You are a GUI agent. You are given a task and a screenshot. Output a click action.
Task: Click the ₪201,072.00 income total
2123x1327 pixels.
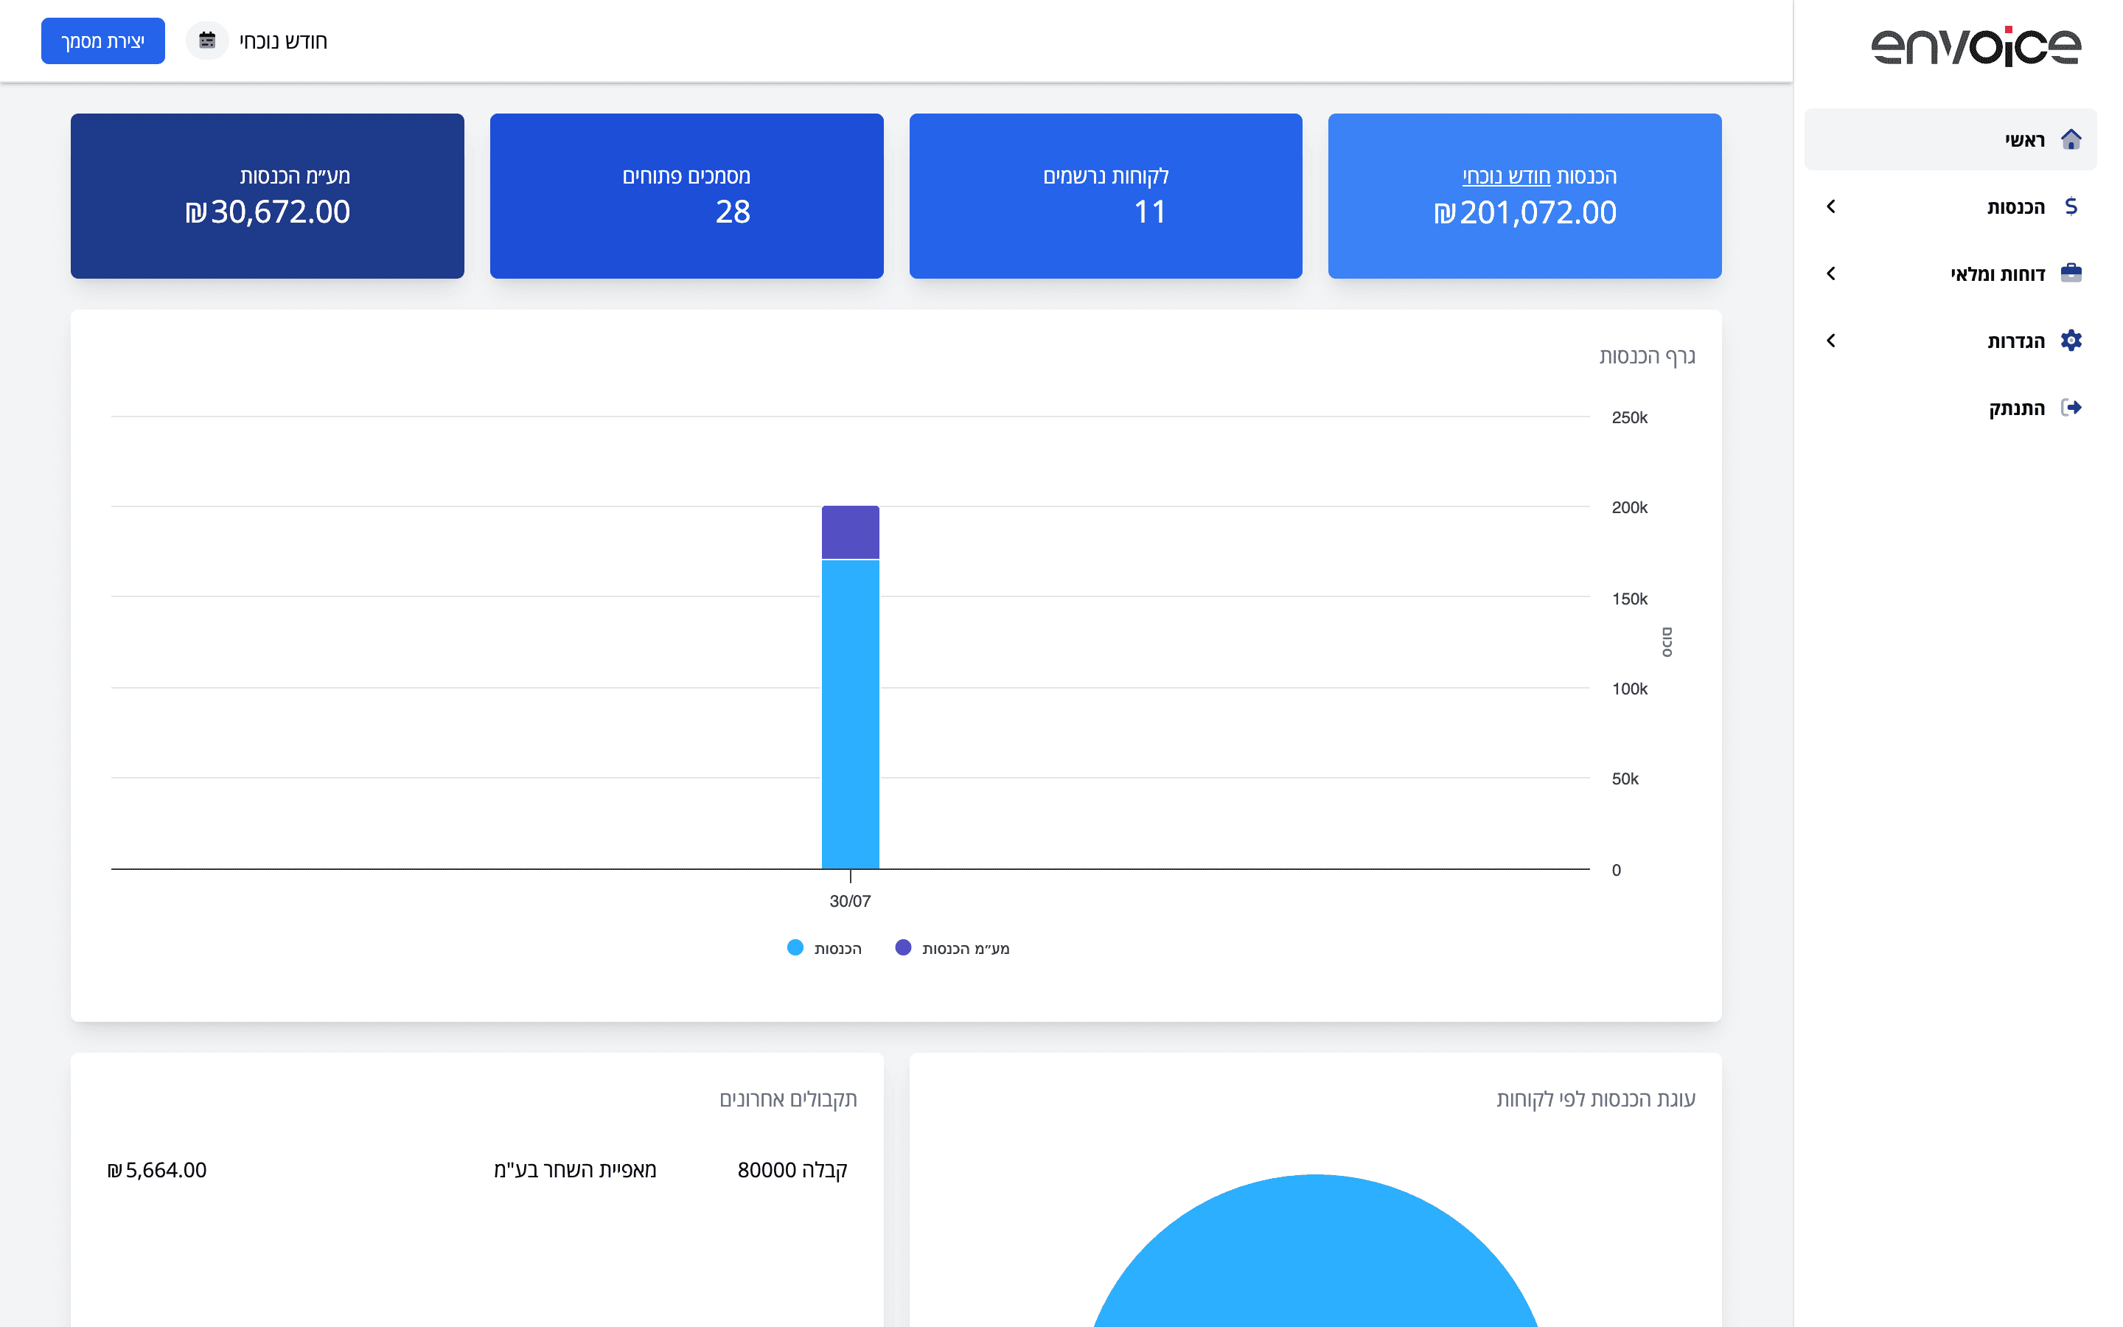click(x=1524, y=212)
